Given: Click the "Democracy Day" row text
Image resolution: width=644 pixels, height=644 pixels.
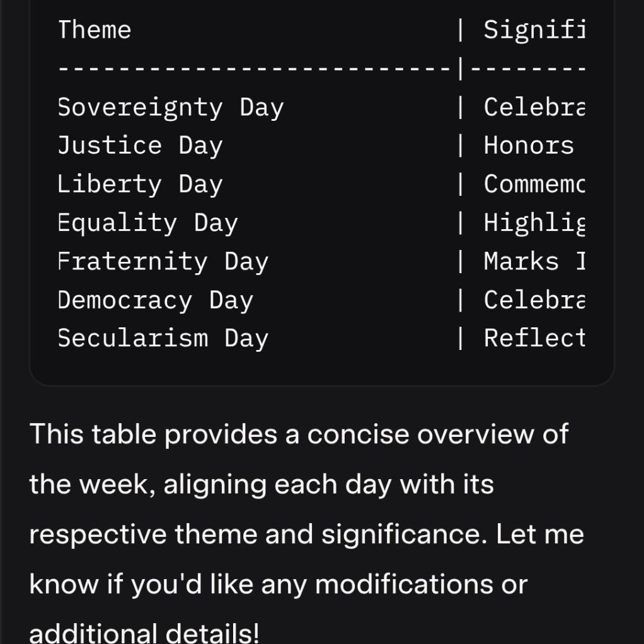Looking at the screenshot, I should (x=155, y=300).
